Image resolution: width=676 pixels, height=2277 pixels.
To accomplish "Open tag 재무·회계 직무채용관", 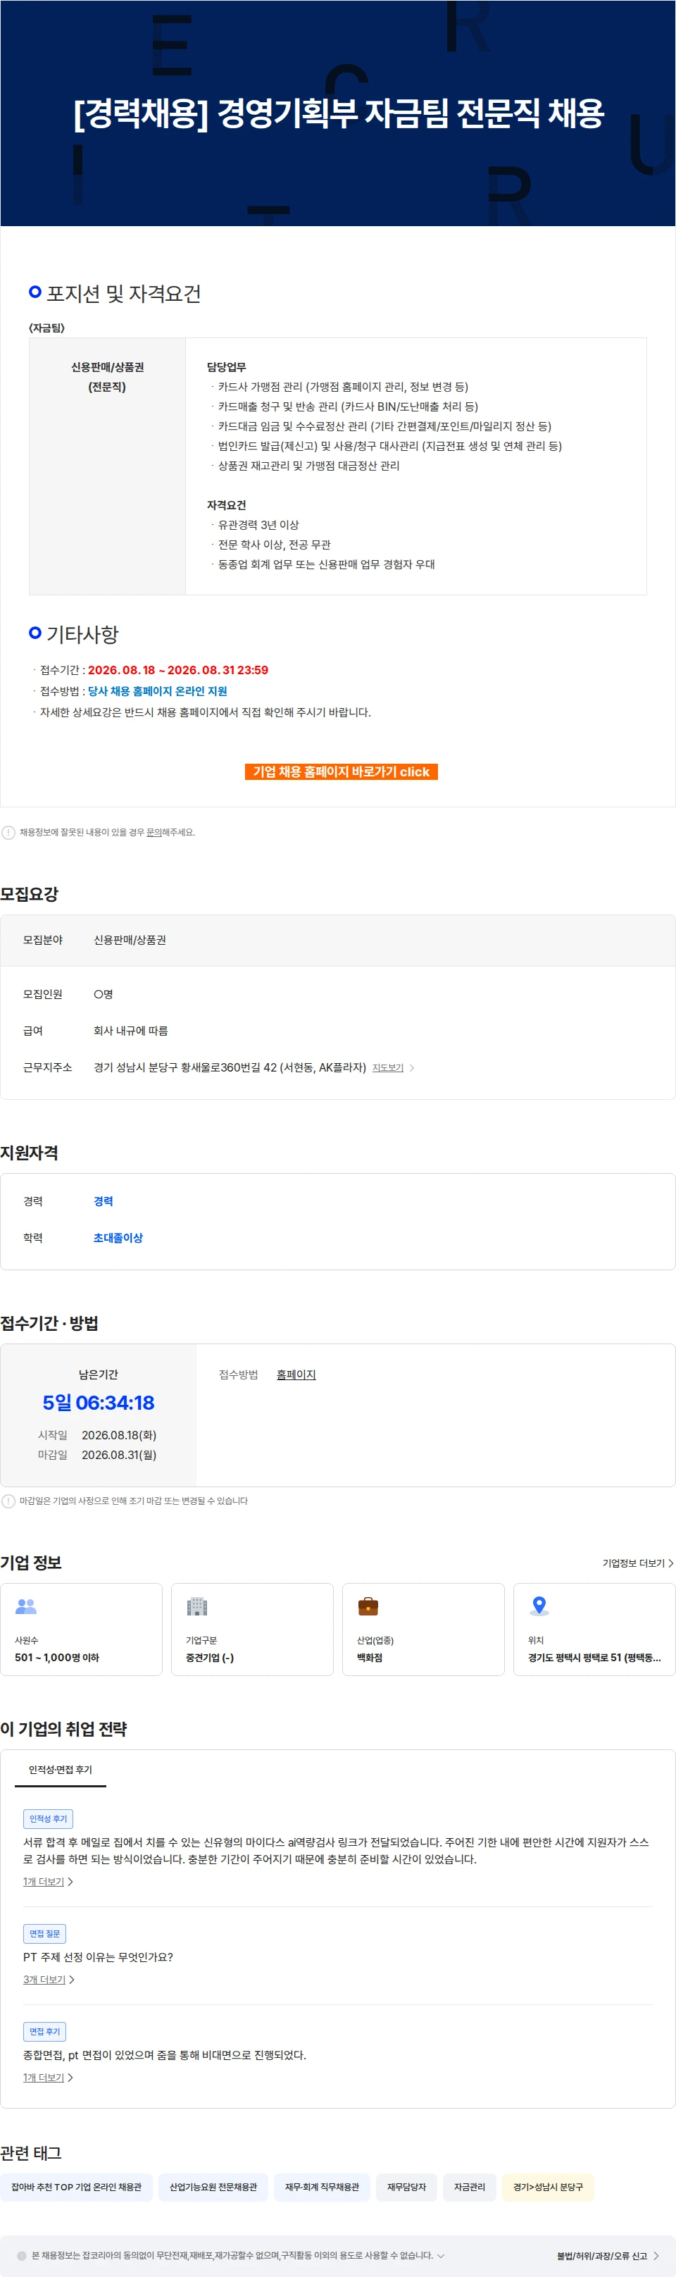I will pos(322,2187).
